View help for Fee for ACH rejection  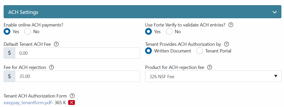point(52,67)
